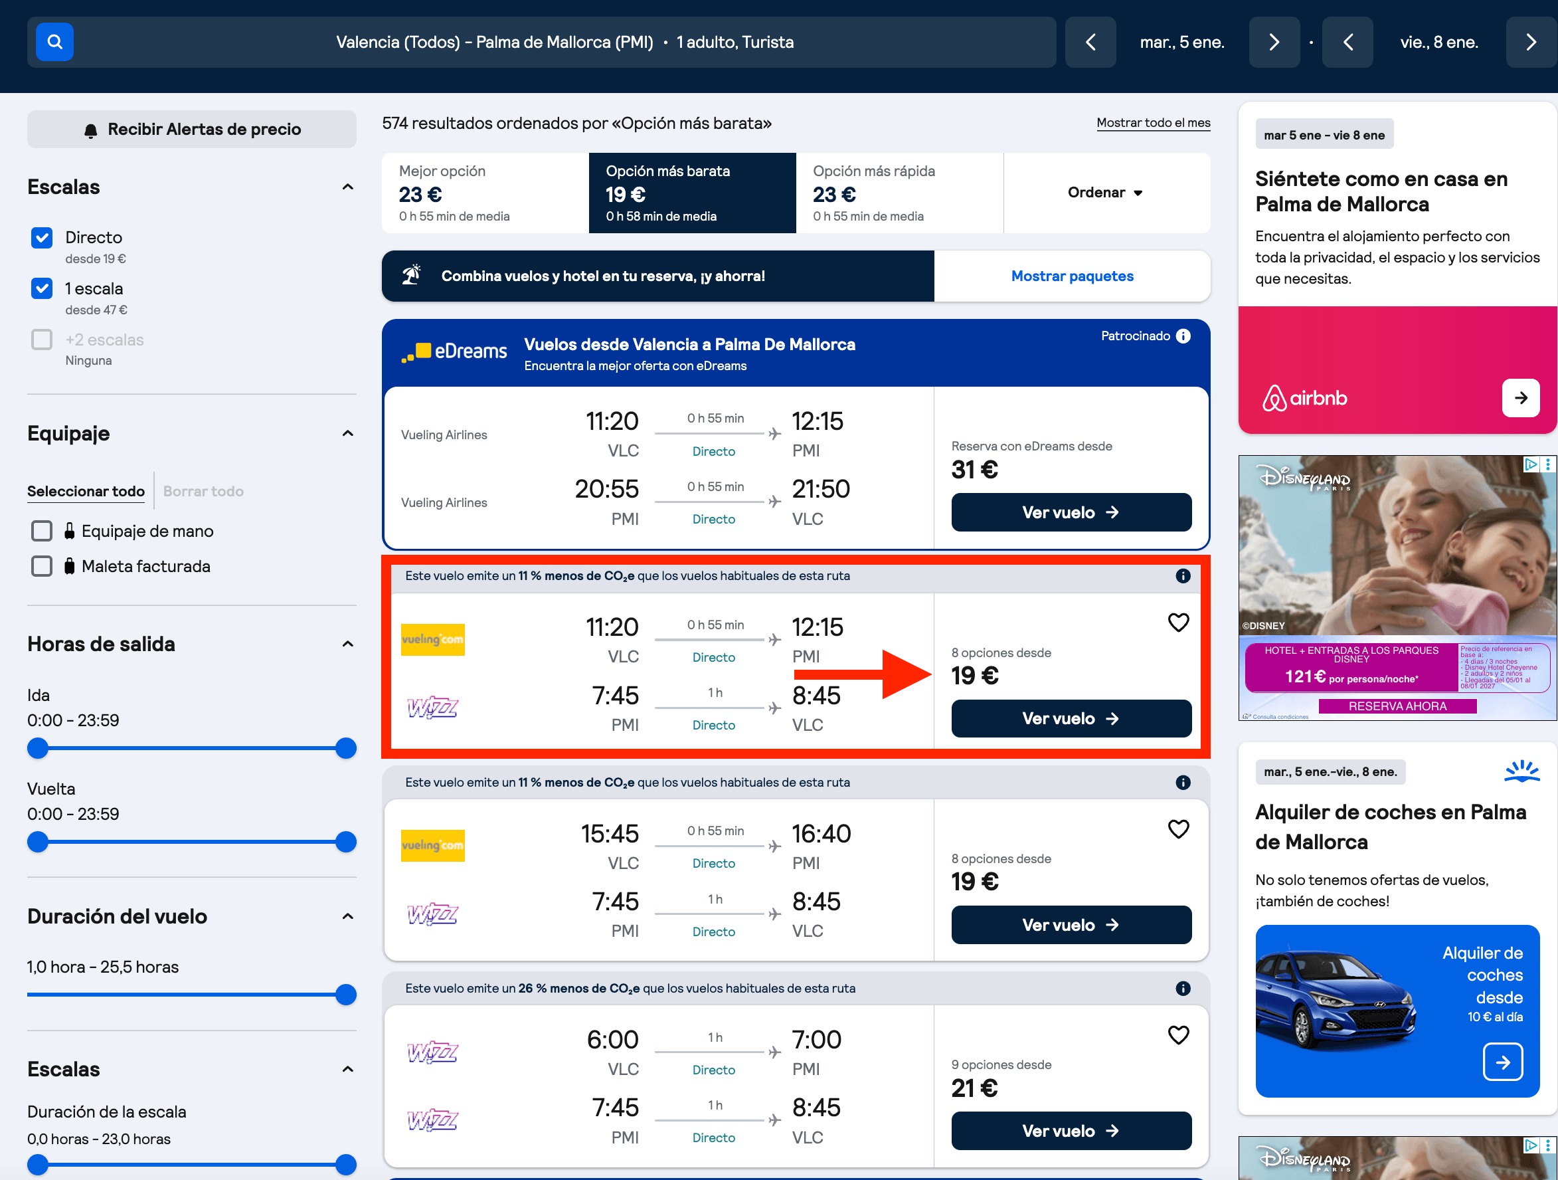Uncheck the 1 escala filter
Image resolution: width=1558 pixels, height=1180 pixels.
click(x=42, y=288)
